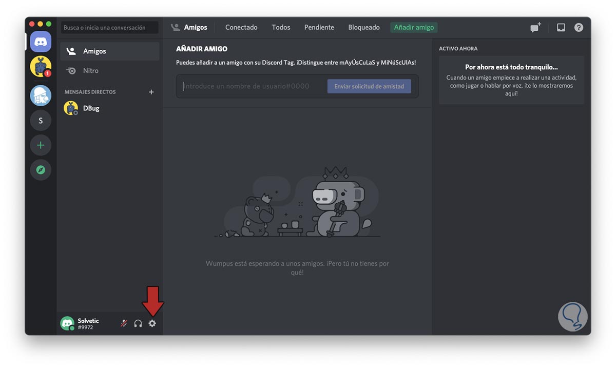Create new group DM icon in header
The height and width of the screenshot is (368, 616).
pyautogui.click(x=535, y=28)
